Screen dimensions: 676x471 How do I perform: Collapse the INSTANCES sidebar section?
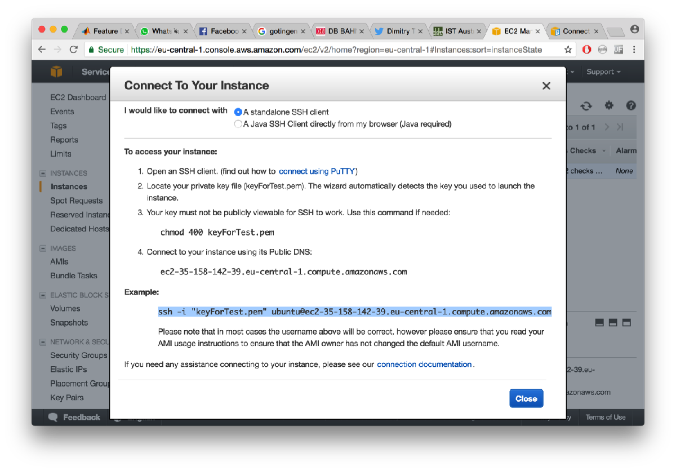pos(42,173)
